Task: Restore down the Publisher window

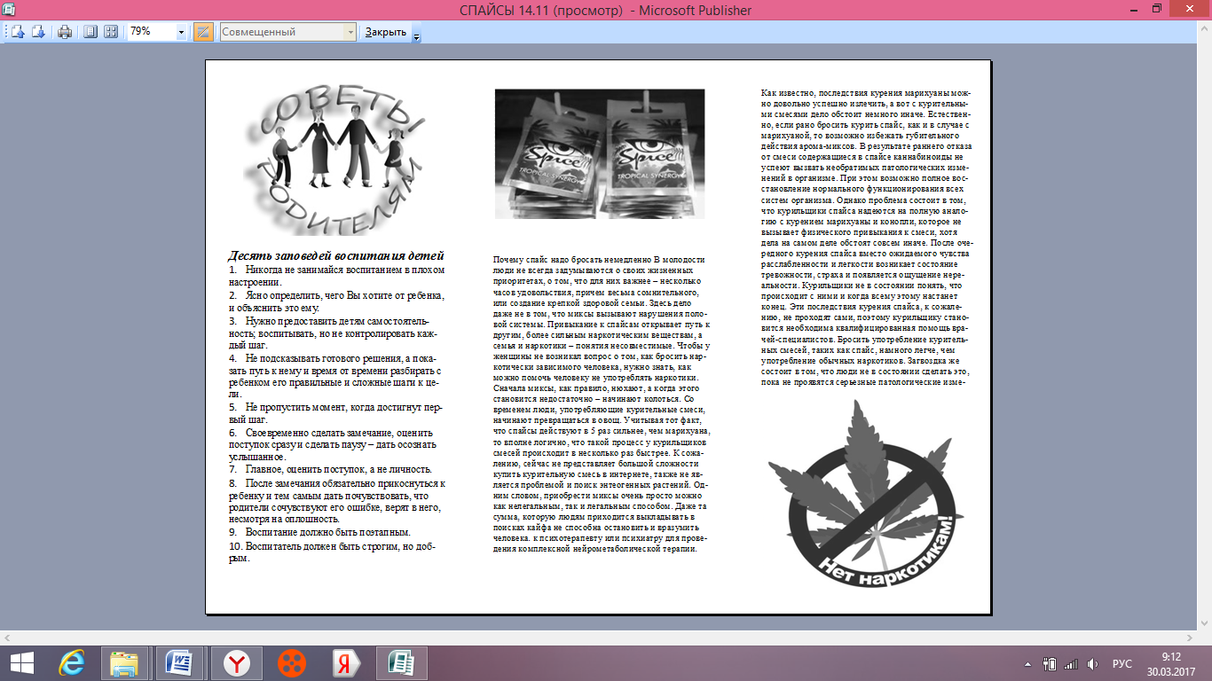Action: (x=1157, y=8)
